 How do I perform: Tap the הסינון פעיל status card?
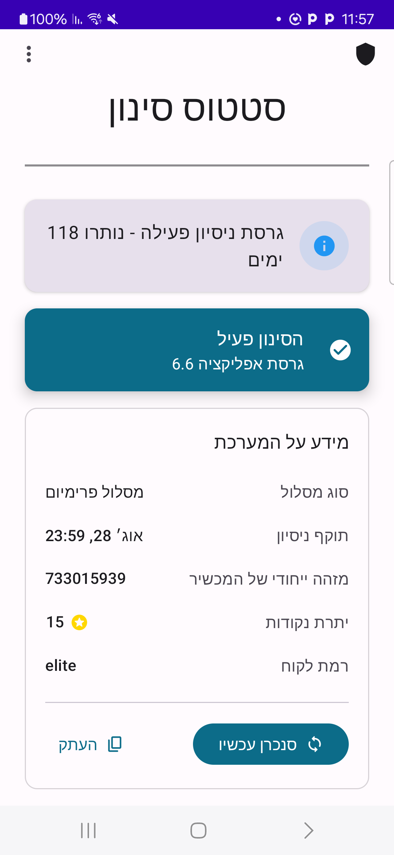(197, 350)
